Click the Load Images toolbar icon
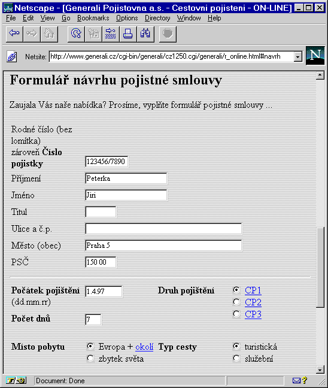 tap(93, 34)
